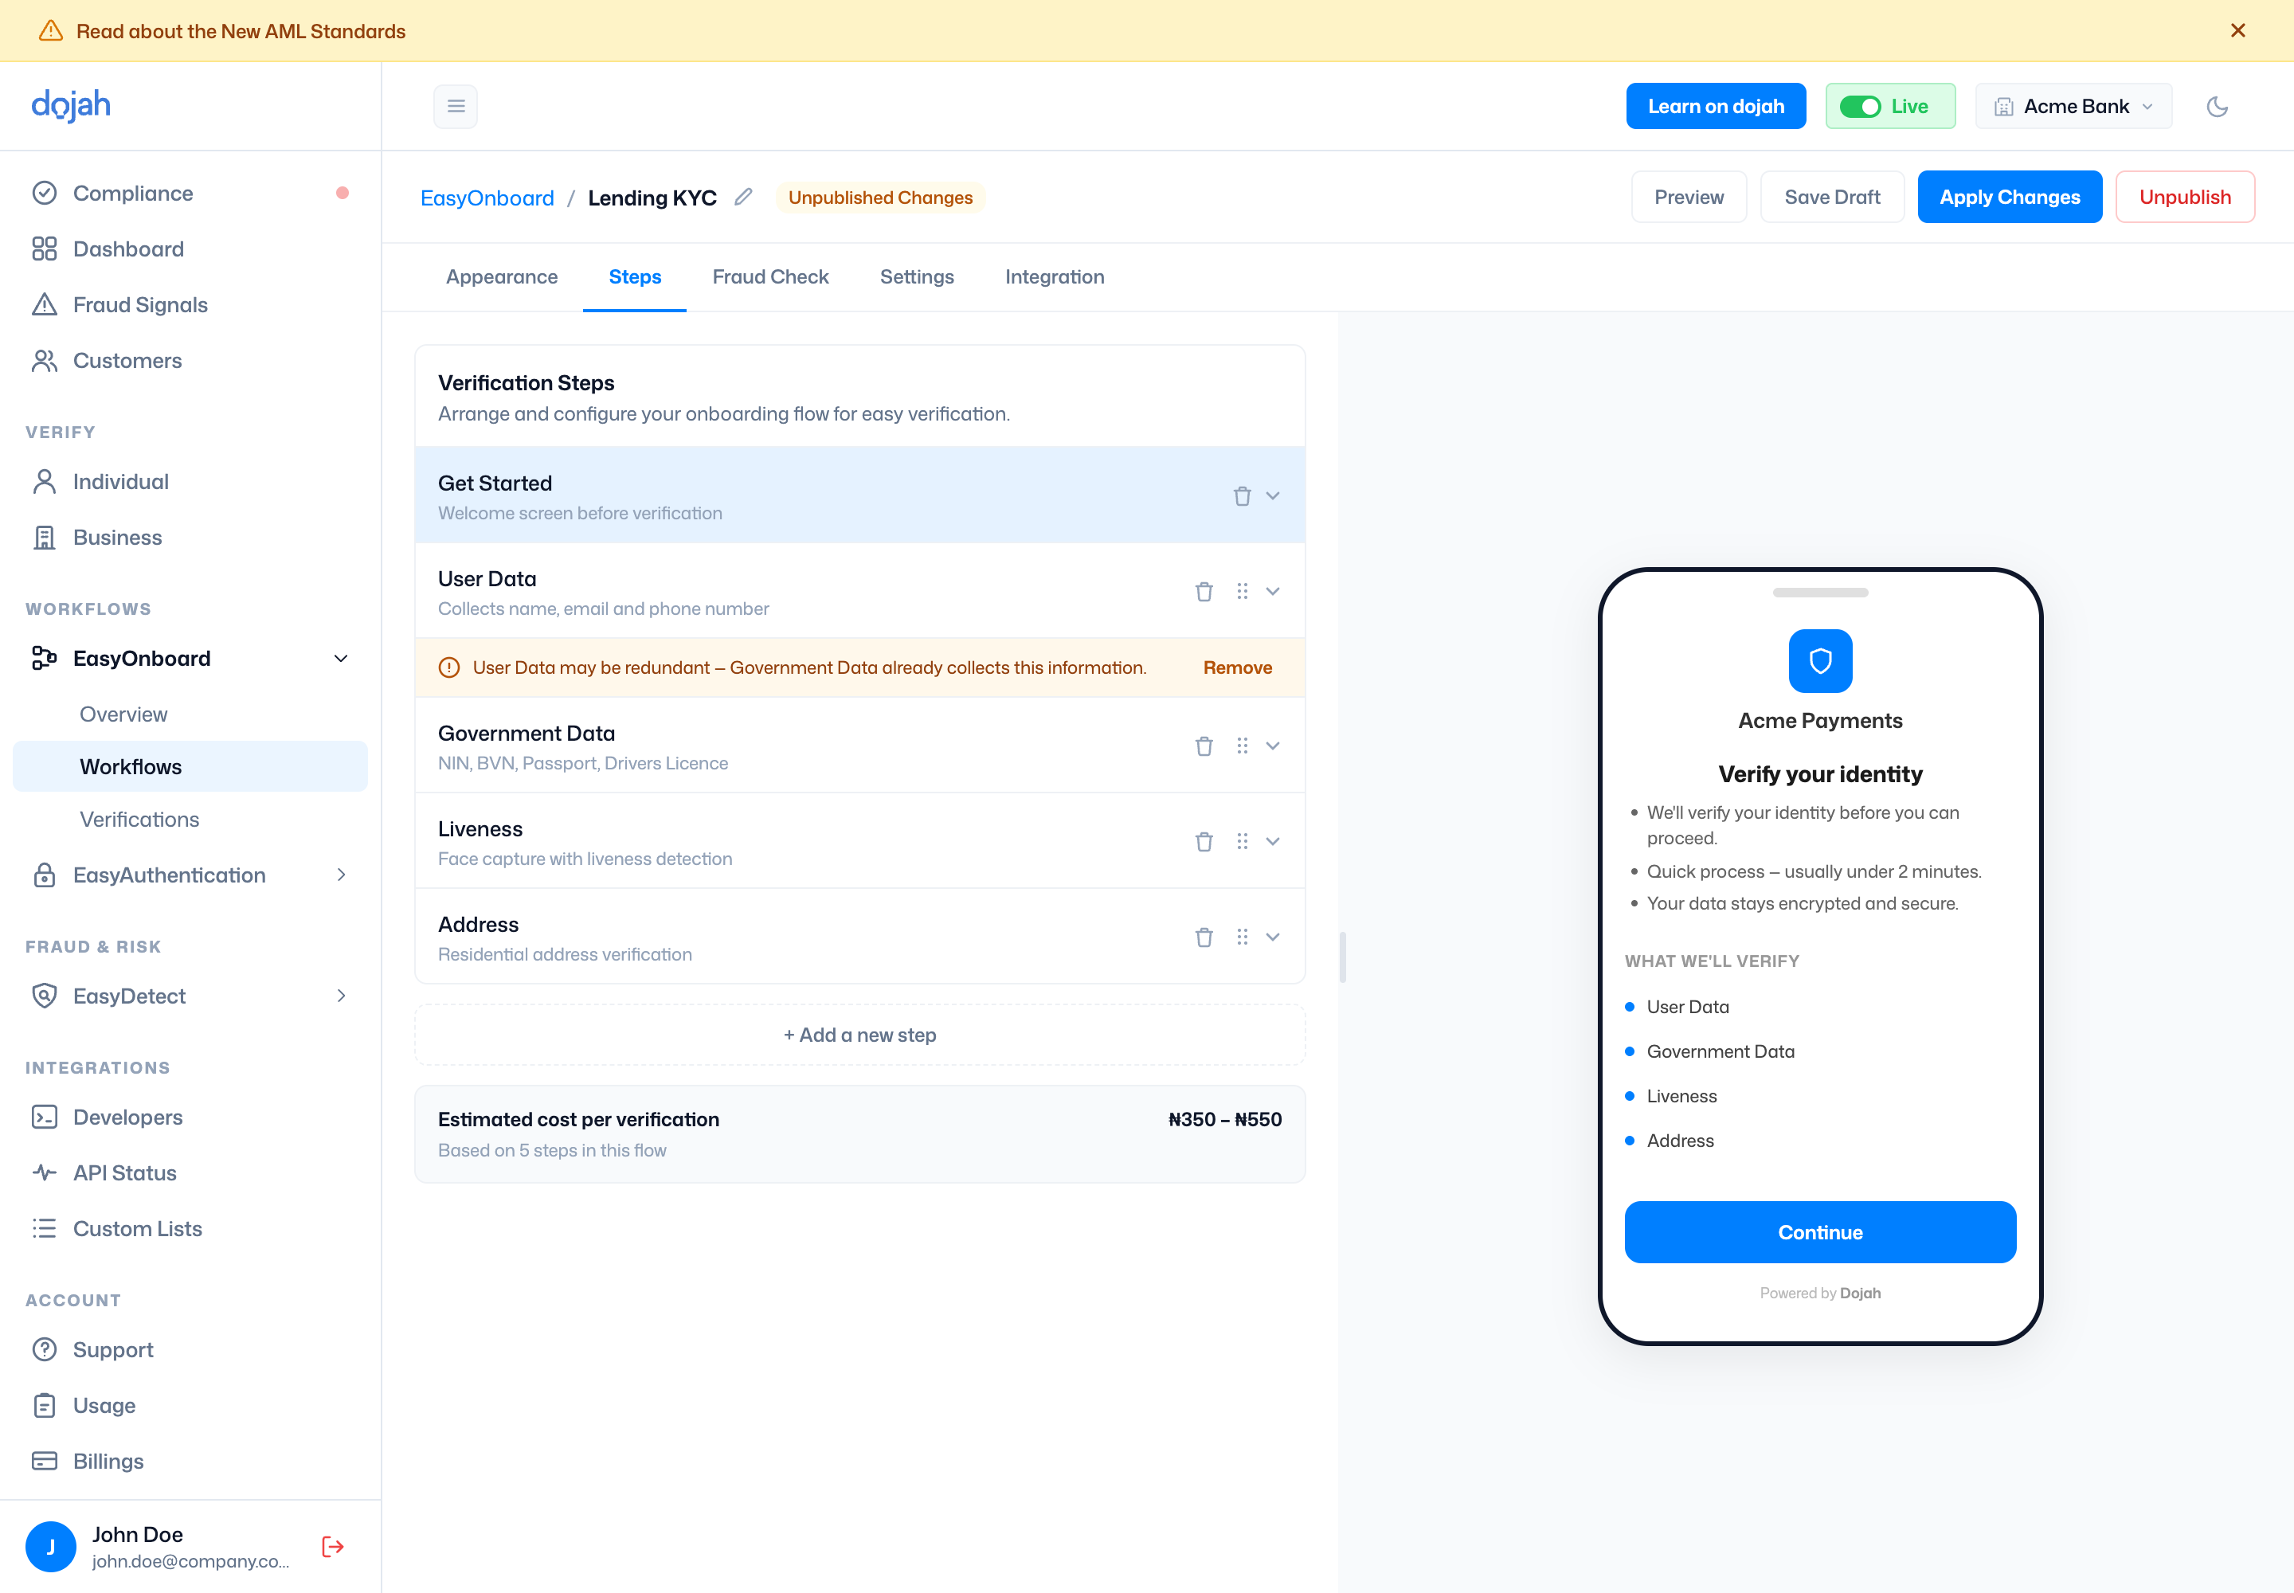Delete the Address step
Image resolution: width=2294 pixels, height=1593 pixels.
click(x=1203, y=936)
